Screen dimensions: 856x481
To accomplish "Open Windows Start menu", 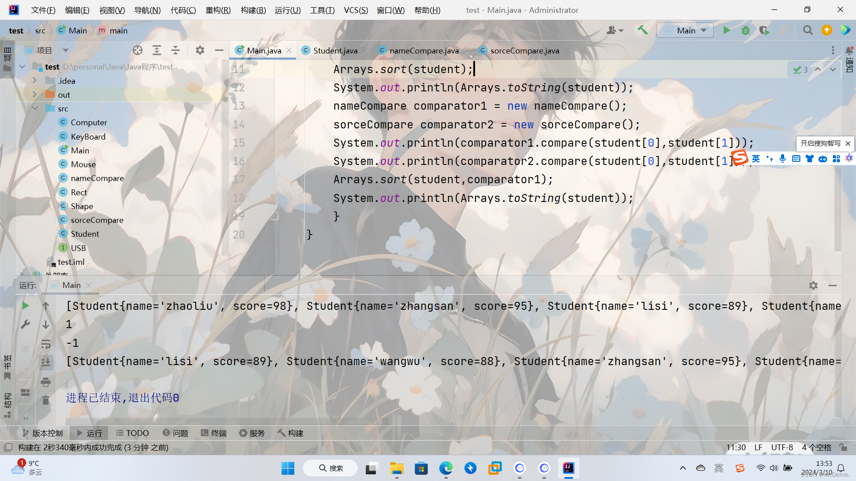I will pyautogui.click(x=288, y=468).
